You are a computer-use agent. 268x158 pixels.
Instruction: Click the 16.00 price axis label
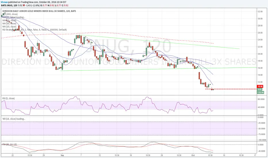point(260,68)
